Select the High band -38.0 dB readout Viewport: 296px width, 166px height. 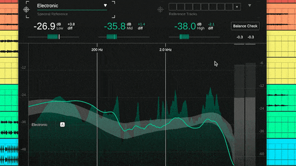pyautogui.click(x=185, y=26)
